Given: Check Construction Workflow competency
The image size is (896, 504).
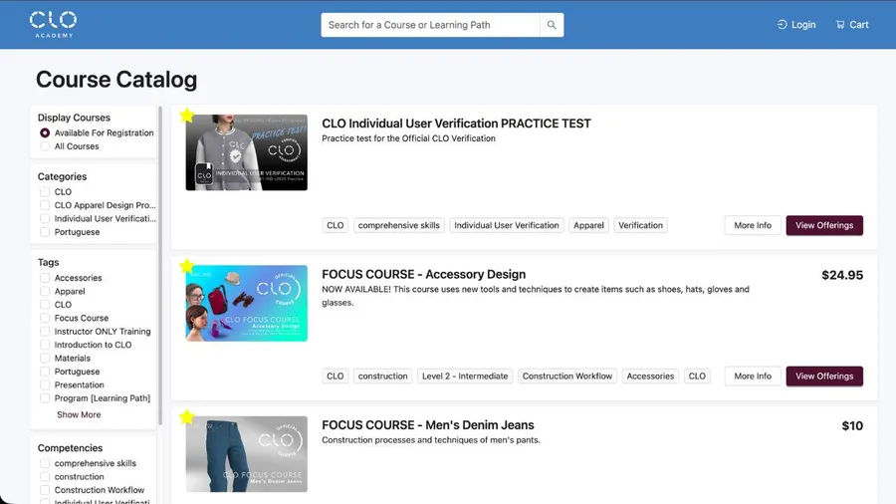Looking at the screenshot, I should point(45,490).
